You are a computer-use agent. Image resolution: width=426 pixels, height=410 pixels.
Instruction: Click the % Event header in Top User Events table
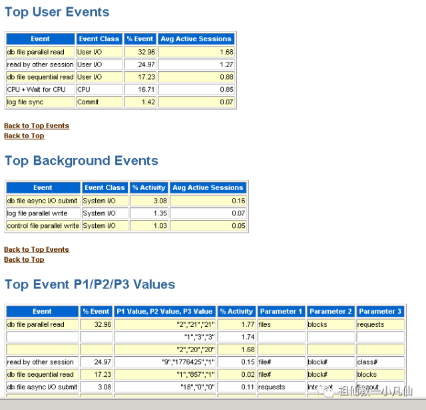(x=140, y=39)
